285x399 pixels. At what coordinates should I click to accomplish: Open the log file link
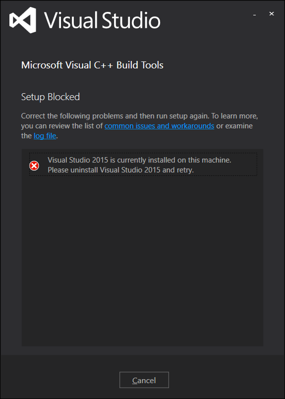point(45,136)
